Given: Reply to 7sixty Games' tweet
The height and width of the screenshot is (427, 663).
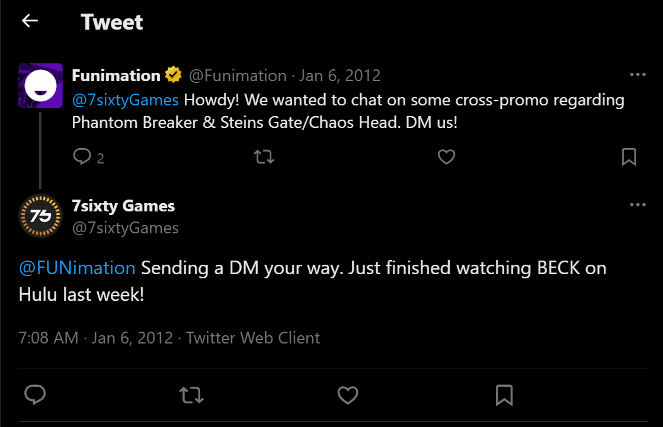Looking at the screenshot, I should point(36,394).
